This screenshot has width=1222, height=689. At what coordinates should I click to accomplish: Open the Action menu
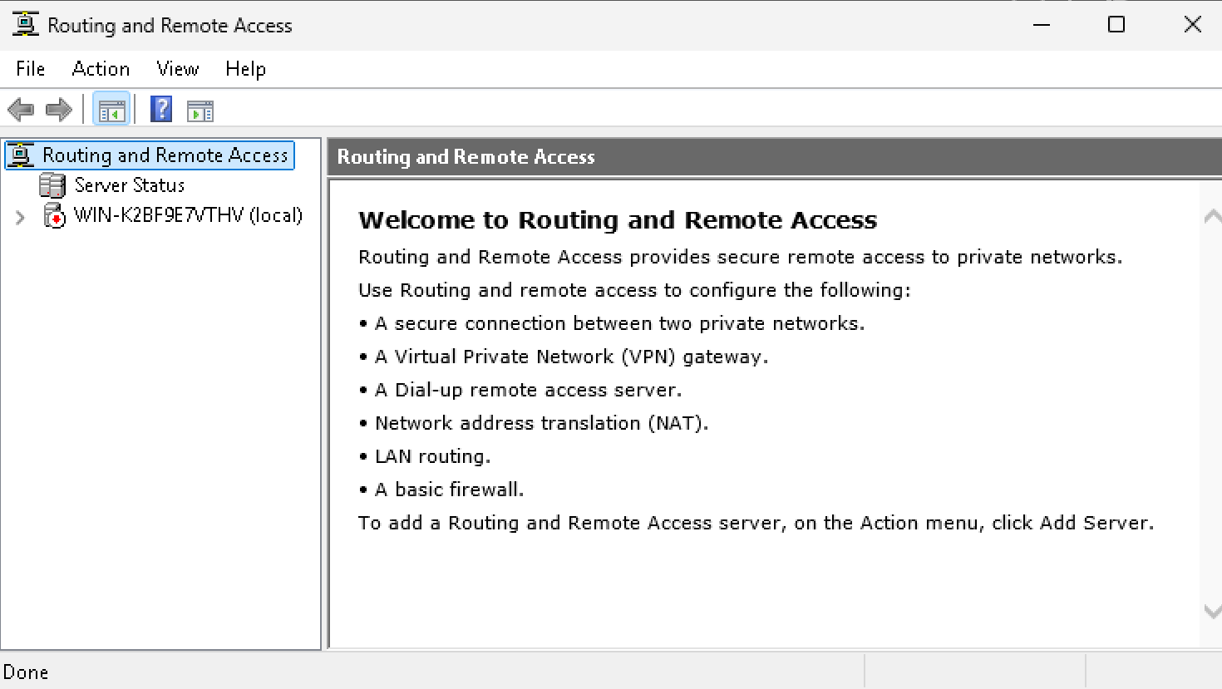coord(101,69)
